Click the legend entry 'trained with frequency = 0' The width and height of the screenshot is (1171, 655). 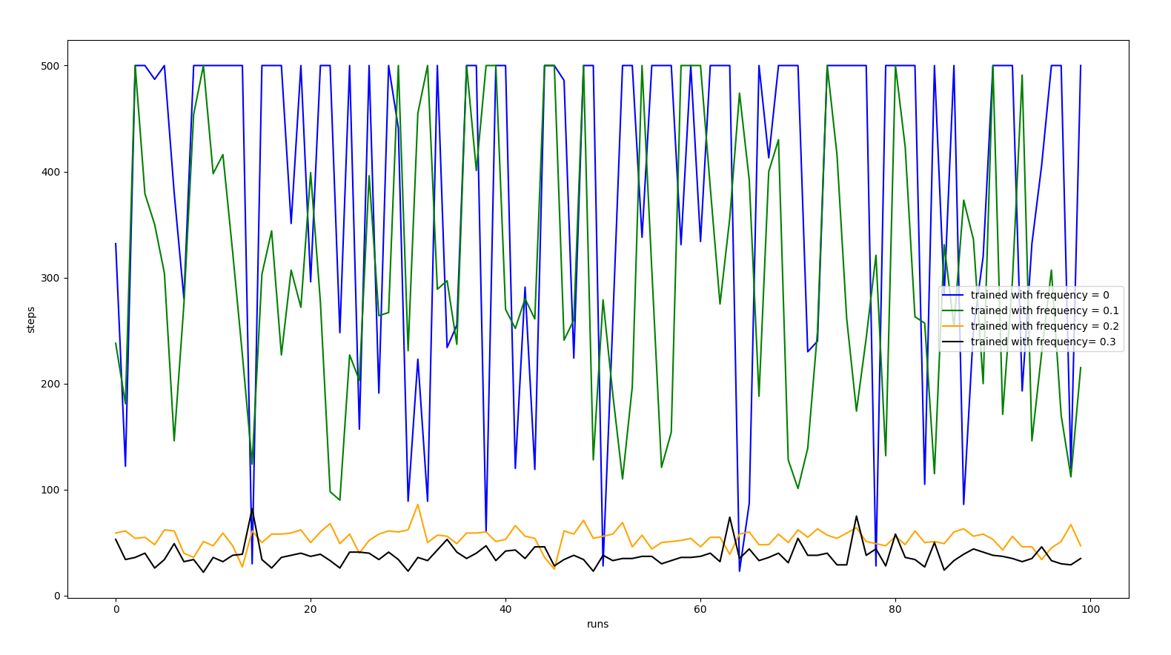pos(1040,295)
